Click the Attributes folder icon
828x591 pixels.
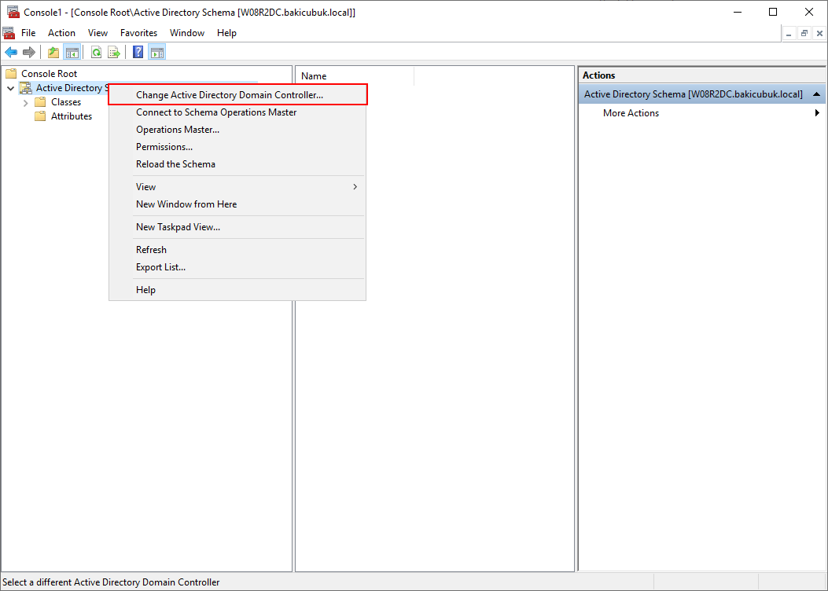40,116
